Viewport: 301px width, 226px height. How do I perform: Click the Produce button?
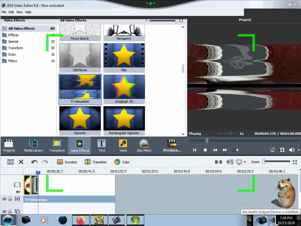(x=172, y=146)
